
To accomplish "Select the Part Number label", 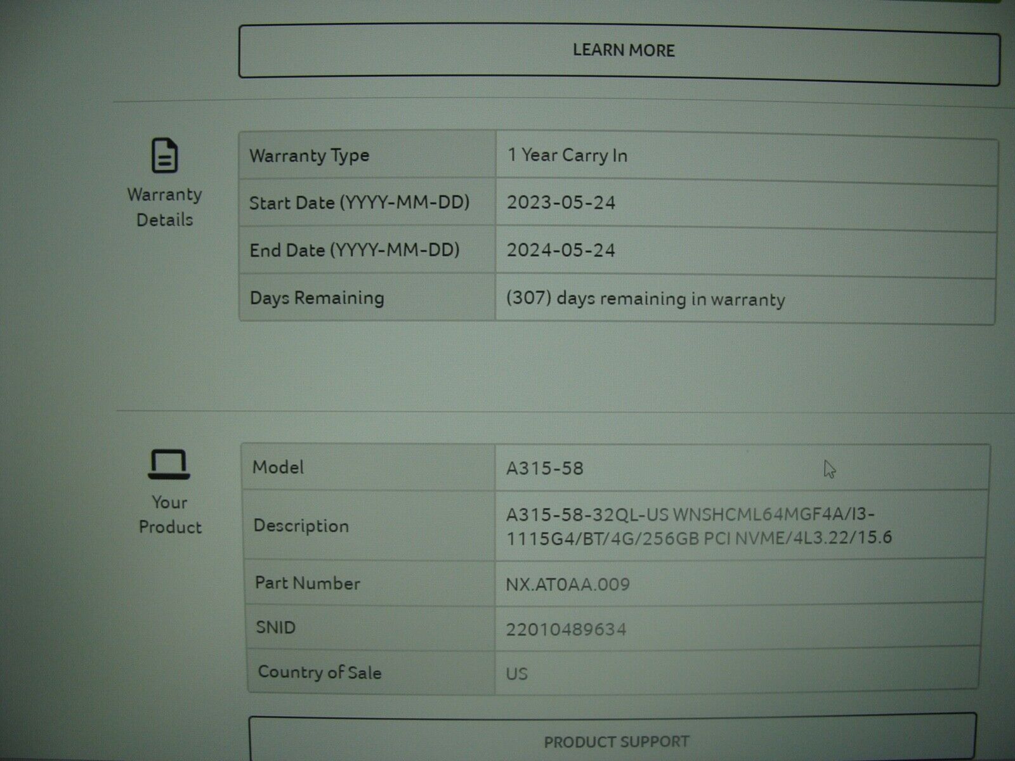I will coord(307,583).
